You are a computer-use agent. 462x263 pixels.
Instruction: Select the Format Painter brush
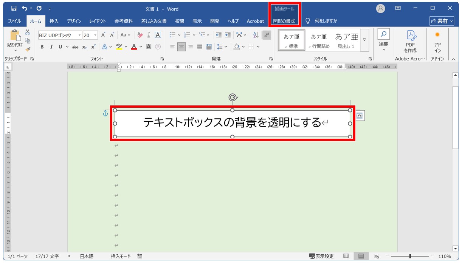tap(28, 49)
